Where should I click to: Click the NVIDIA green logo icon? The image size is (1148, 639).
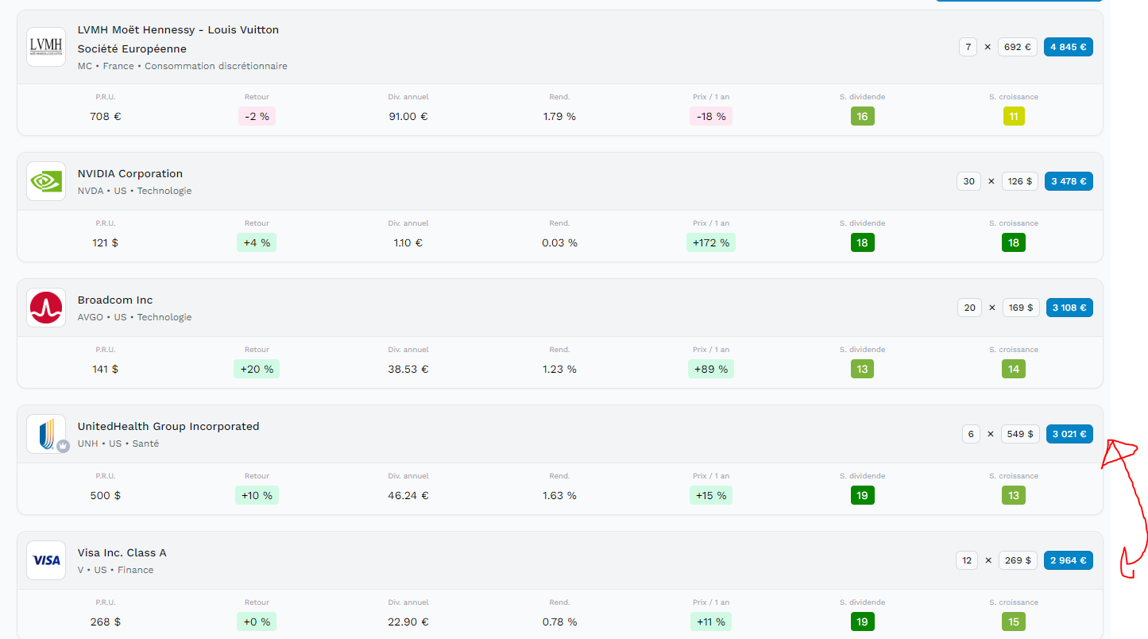point(46,181)
